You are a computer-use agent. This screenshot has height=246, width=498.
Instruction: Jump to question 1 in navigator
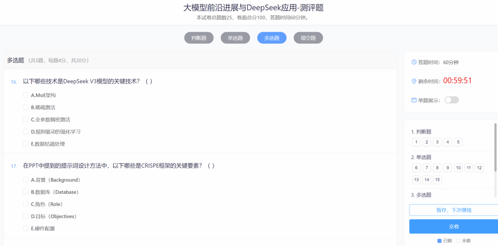pyautogui.click(x=416, y=142)
